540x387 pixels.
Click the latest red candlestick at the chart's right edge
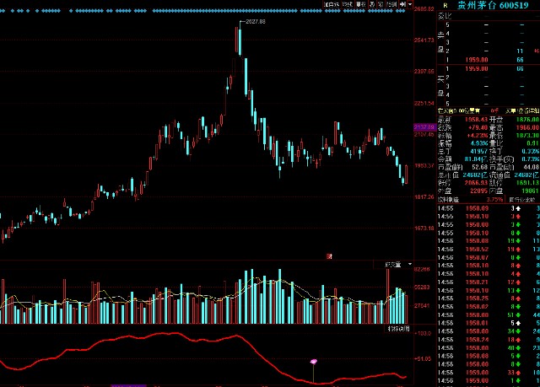[406, 174]
